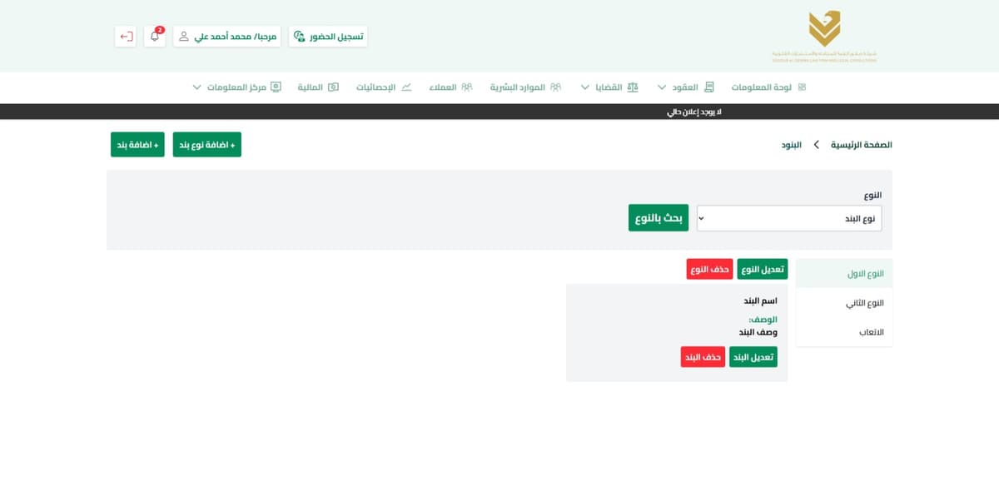This screenshot has width=999, height=492.
Task: Click the red حذف النوع button
Action: (x=710, y=269)
